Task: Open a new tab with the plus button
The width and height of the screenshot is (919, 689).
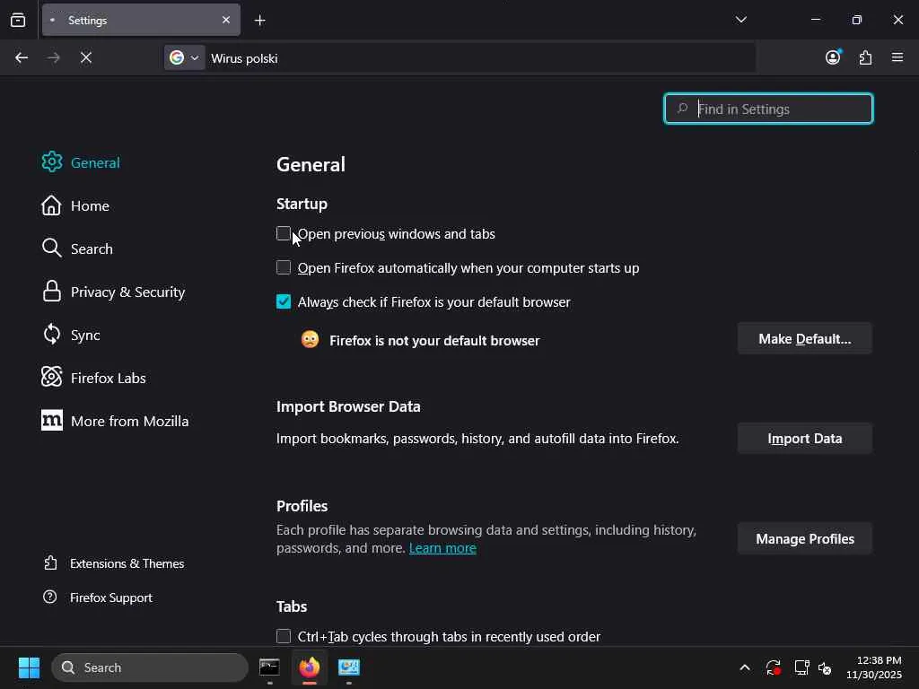Action: pos(259,21)
